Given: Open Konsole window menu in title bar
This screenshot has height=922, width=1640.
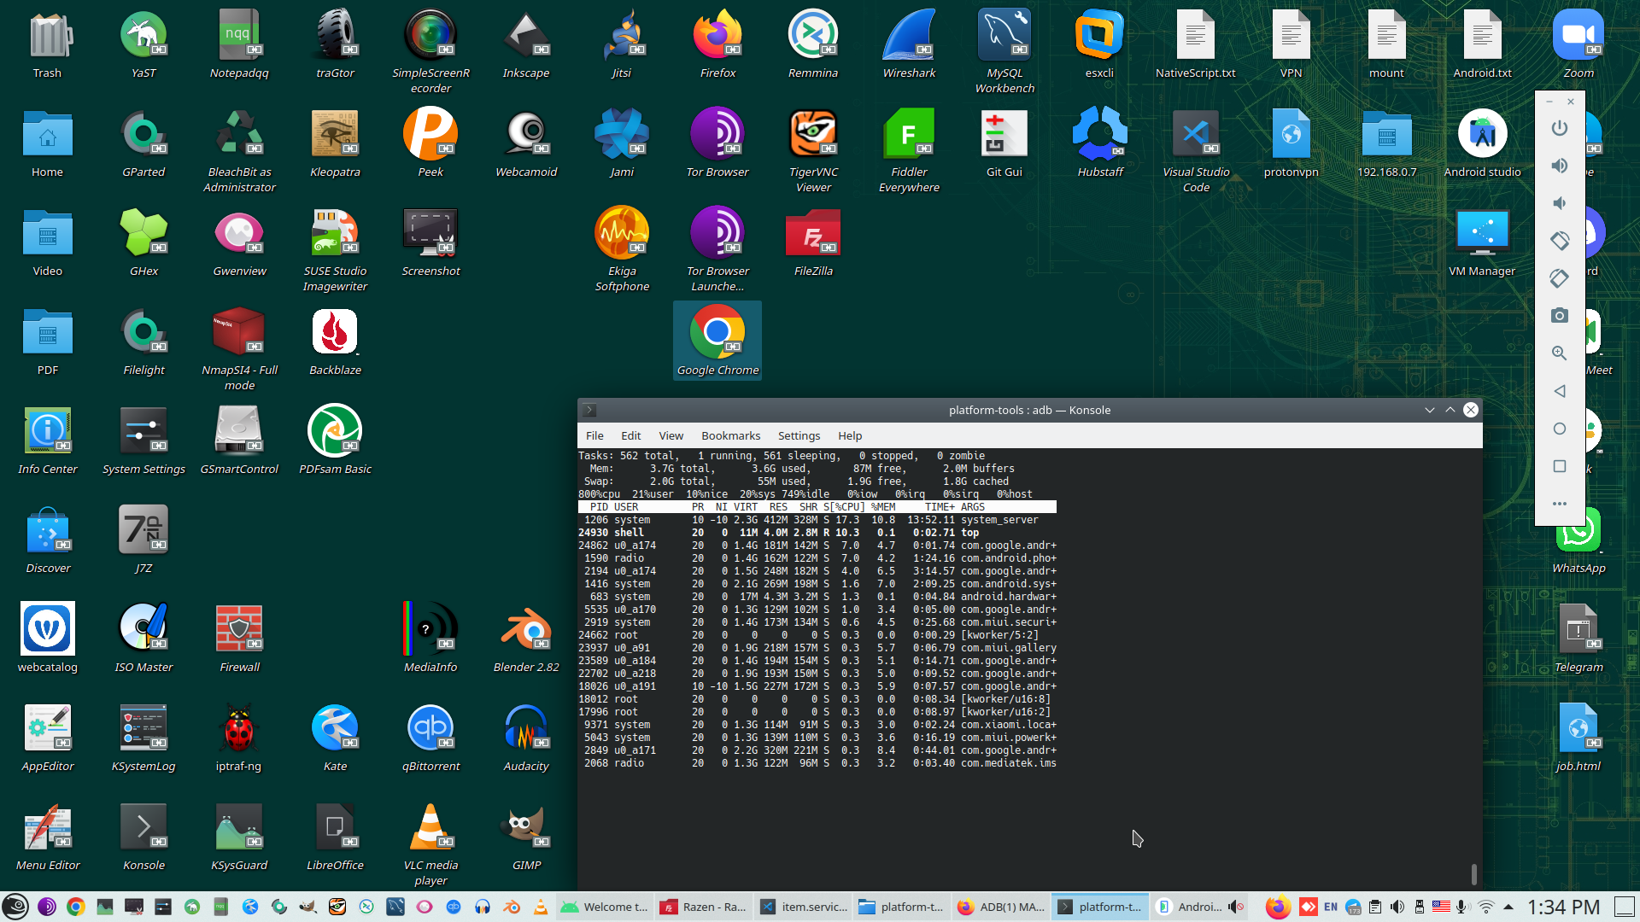Looking at the screenshot, I should click(x=589, y=410).
